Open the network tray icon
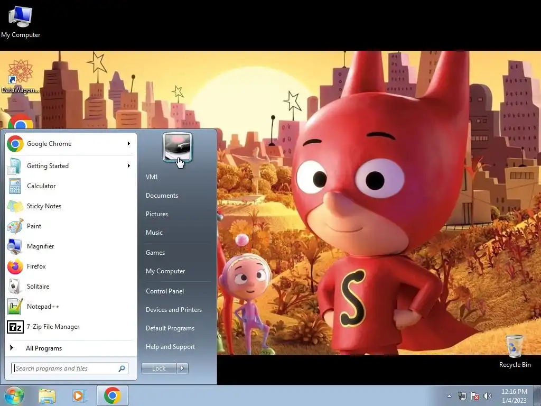Viewport: 541px width, 406px height. coord(462,396)
